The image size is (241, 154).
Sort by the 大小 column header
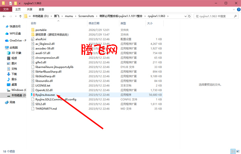(x=150, y=23)
